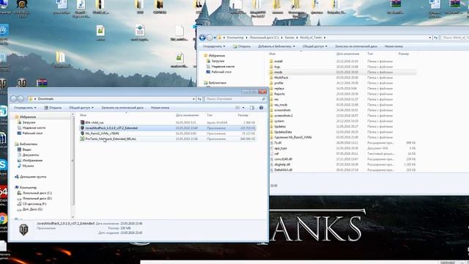Open the Музыка library in the sidebar
469x264 pixels.
pyautogui.click(x=28, y=166)
